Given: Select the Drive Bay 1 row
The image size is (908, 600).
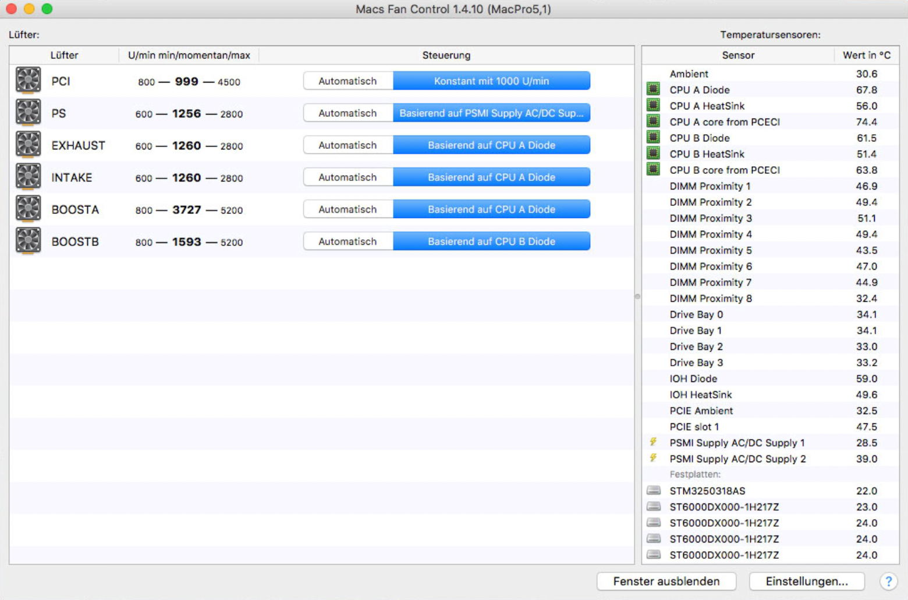Looking at the screenshot, I should tap(771, 330).
